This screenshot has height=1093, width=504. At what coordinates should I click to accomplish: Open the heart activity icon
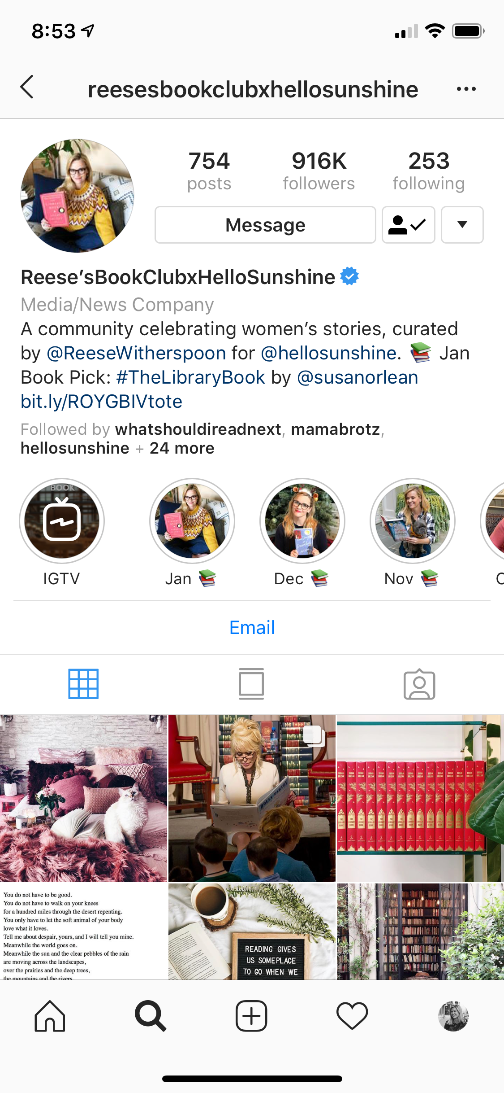[352, 1016]
